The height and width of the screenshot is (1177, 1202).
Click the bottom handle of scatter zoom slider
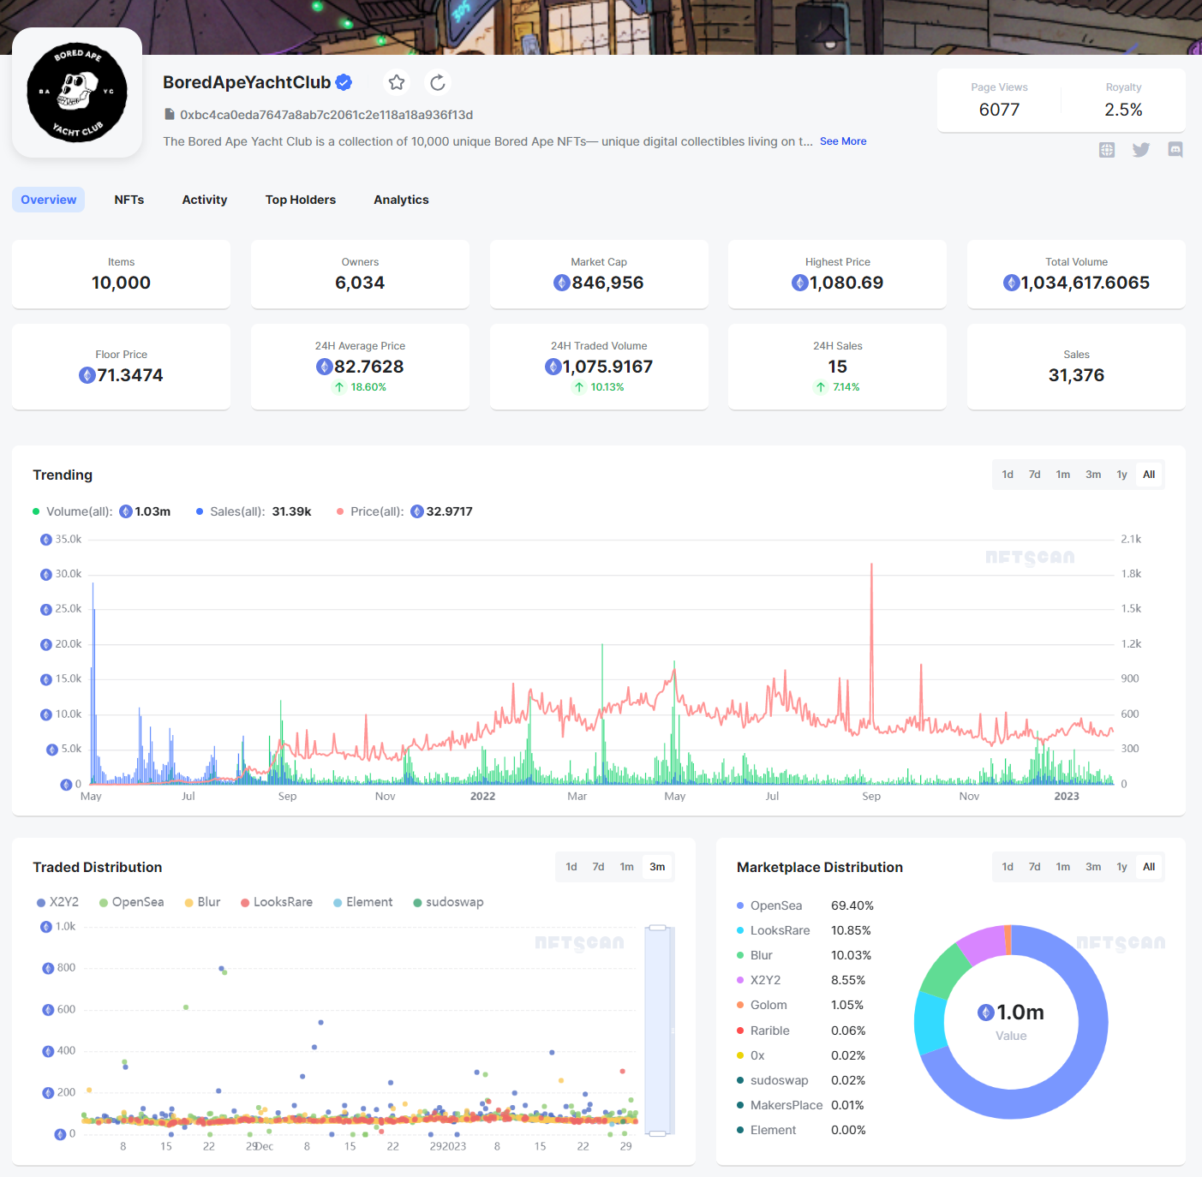[x=658, y=1133]
